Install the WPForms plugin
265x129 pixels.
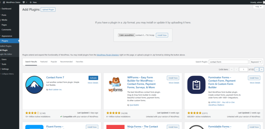(173, 78)
